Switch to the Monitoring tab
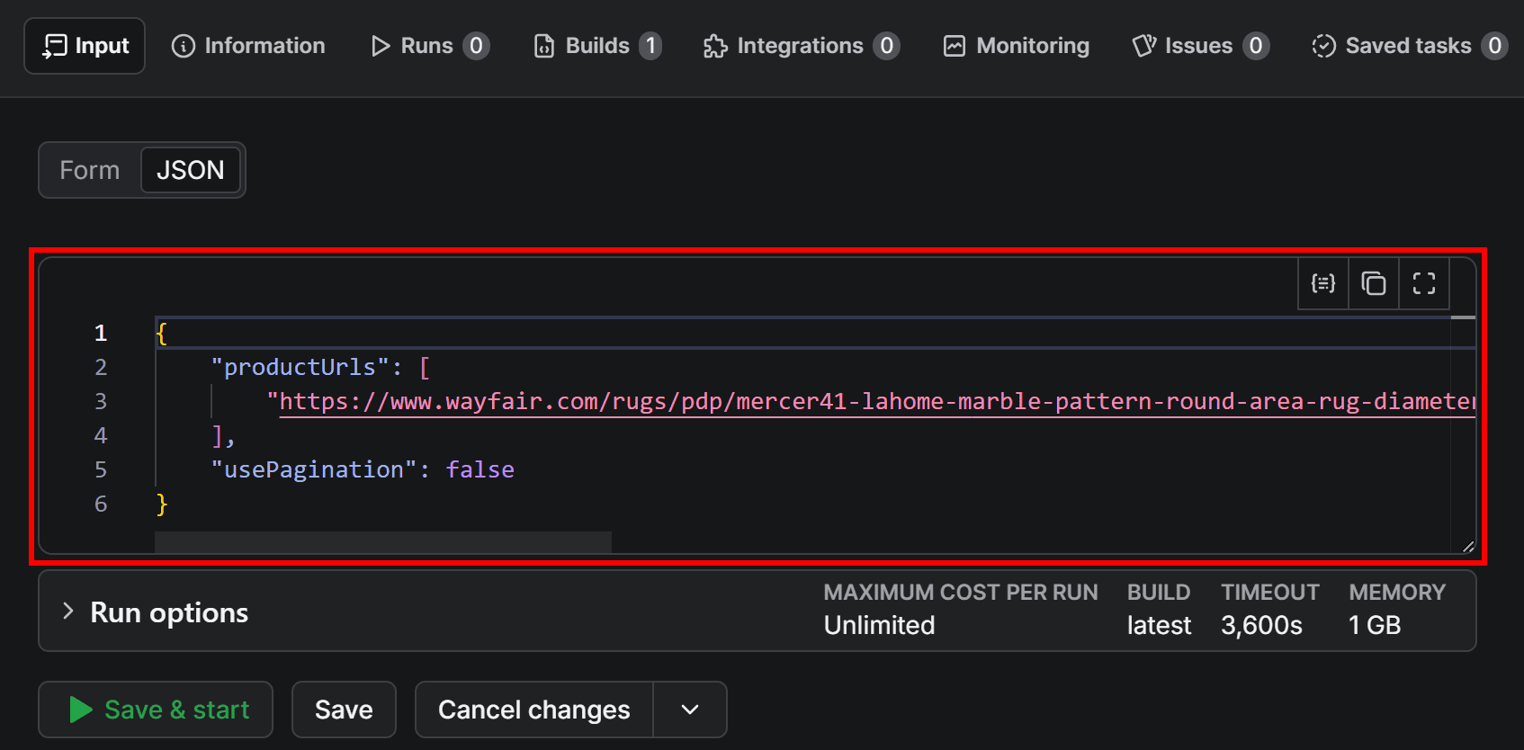1524x750 pixels. [1017, 46]
